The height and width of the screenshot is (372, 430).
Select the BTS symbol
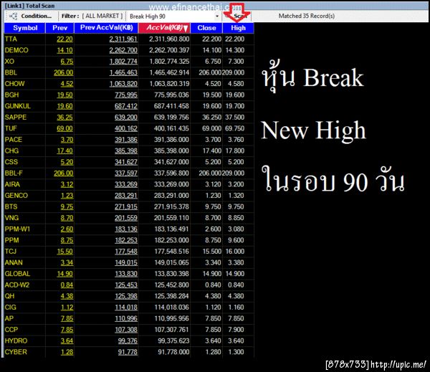(11, 206)
